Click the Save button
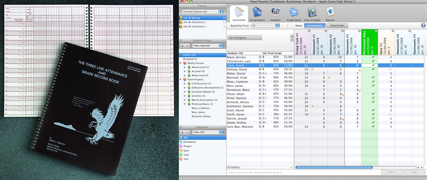This screenshot has height=180, width=427. click(x=414, y=172)
